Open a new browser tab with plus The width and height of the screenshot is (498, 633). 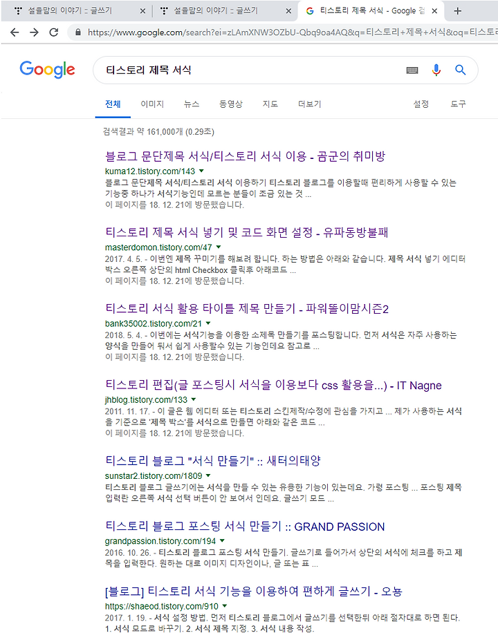pyautogui.click(x=457, y=11)
